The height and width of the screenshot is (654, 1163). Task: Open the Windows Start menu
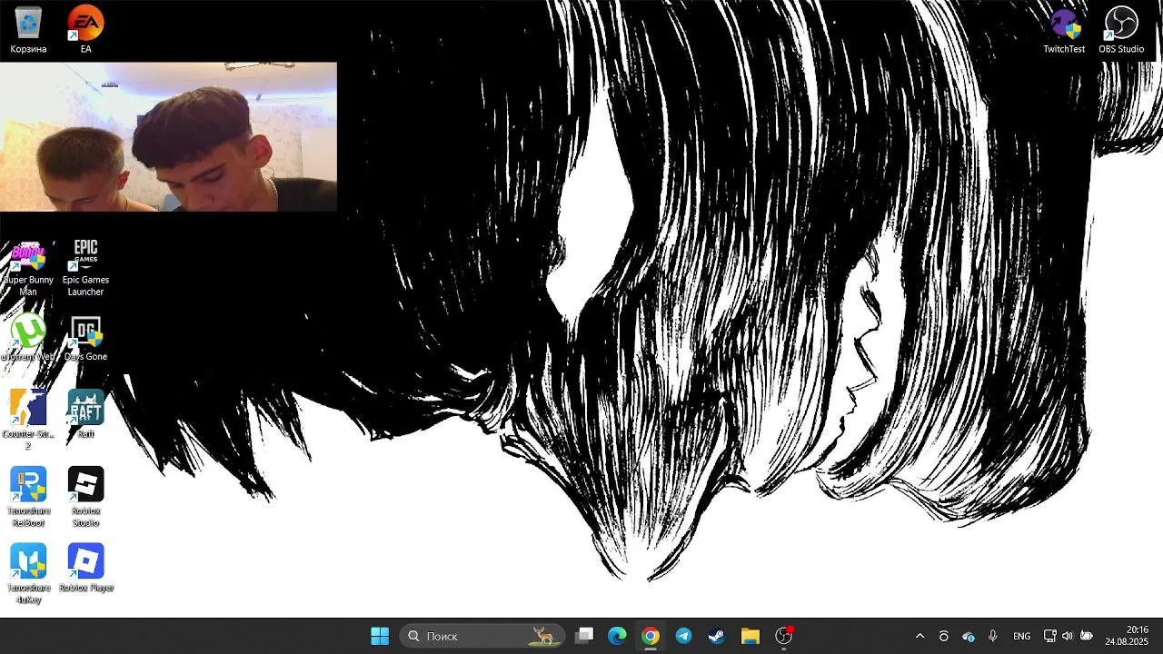[x=380, y=636]
